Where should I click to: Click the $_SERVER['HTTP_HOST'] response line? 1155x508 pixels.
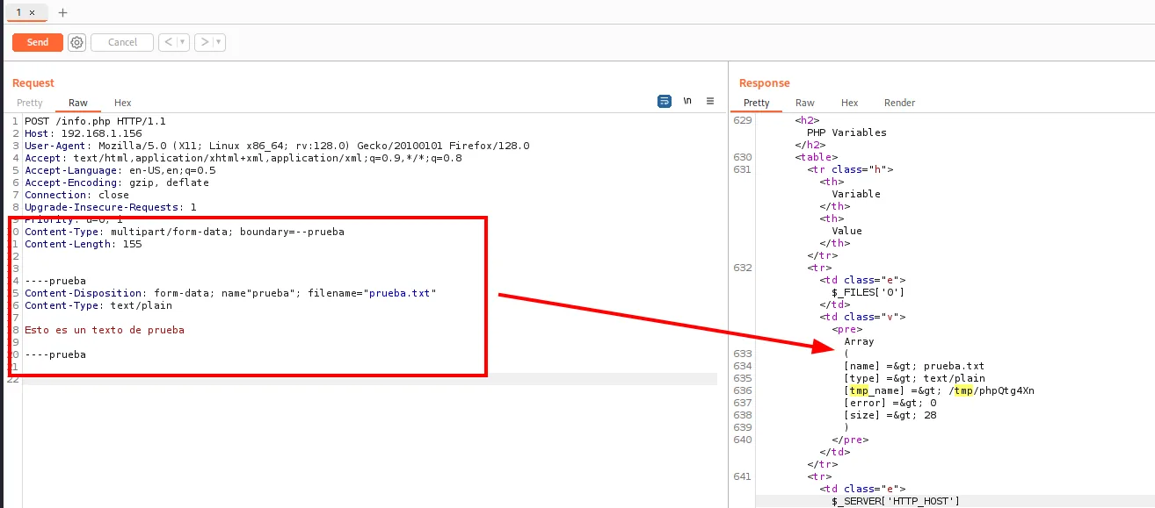[x=896, y=500]
